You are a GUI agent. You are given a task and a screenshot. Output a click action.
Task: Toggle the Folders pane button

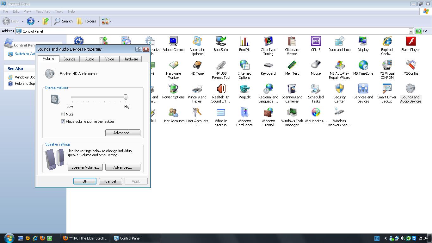(x=86, y=21)
